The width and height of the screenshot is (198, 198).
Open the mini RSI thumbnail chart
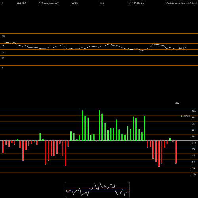[98, 190]
